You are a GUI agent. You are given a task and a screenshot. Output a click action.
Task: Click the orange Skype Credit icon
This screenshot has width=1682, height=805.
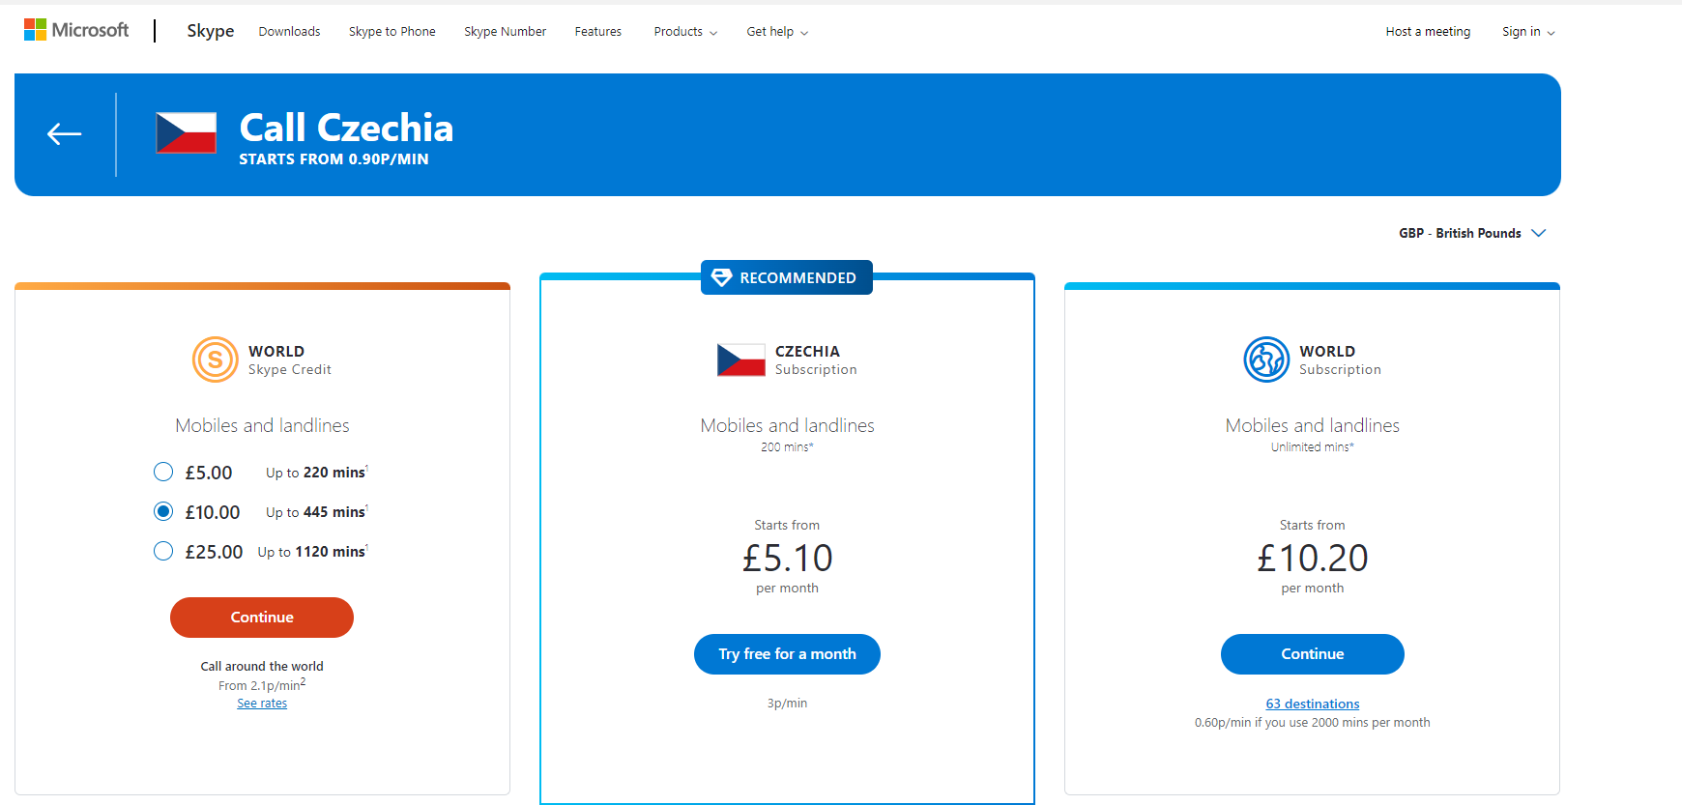coord(215,359)
